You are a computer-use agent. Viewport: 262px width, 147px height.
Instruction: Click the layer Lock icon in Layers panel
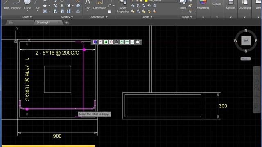pyautogui.click(x=149, y=6)
